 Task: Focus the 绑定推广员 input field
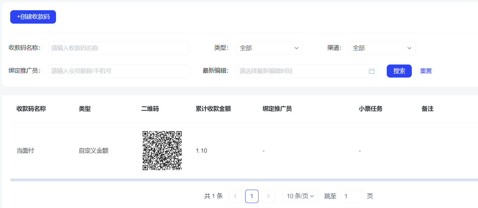click(119, 71)
